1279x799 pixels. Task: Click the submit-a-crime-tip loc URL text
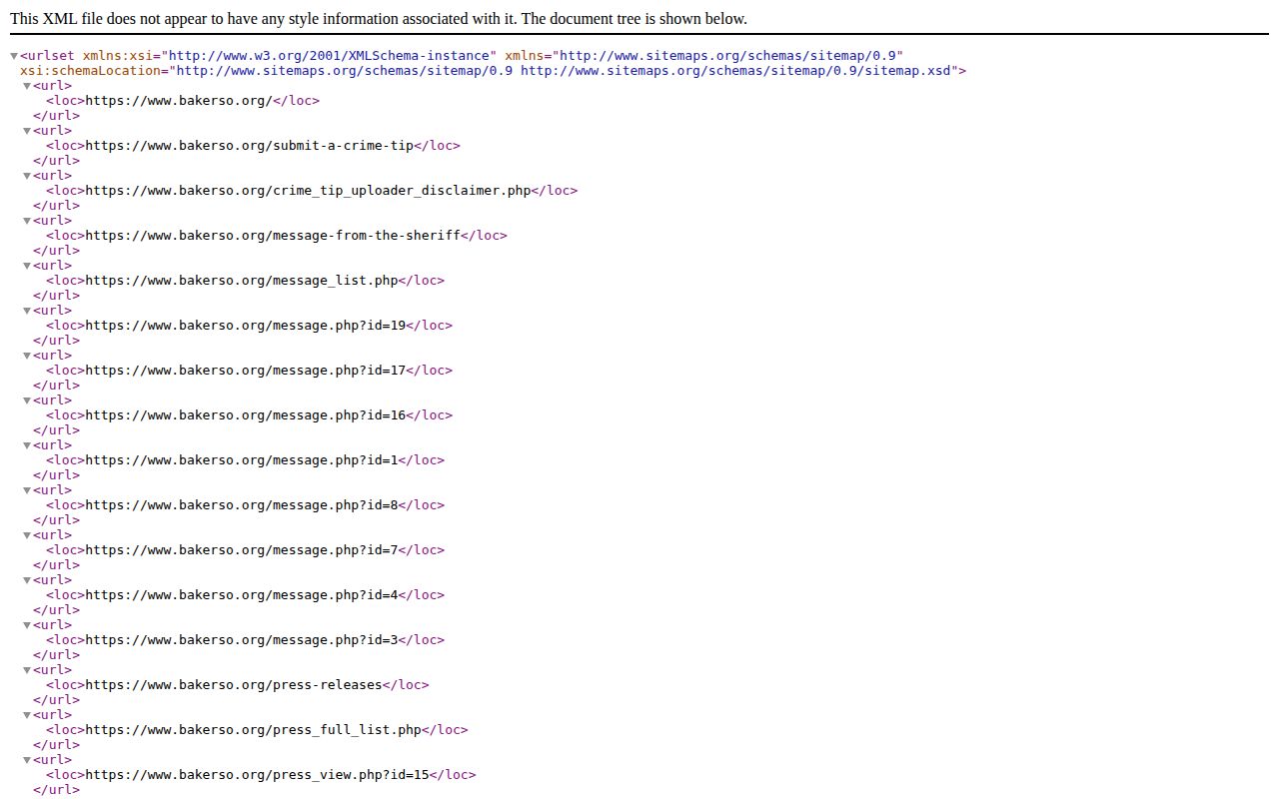point(250,146)
